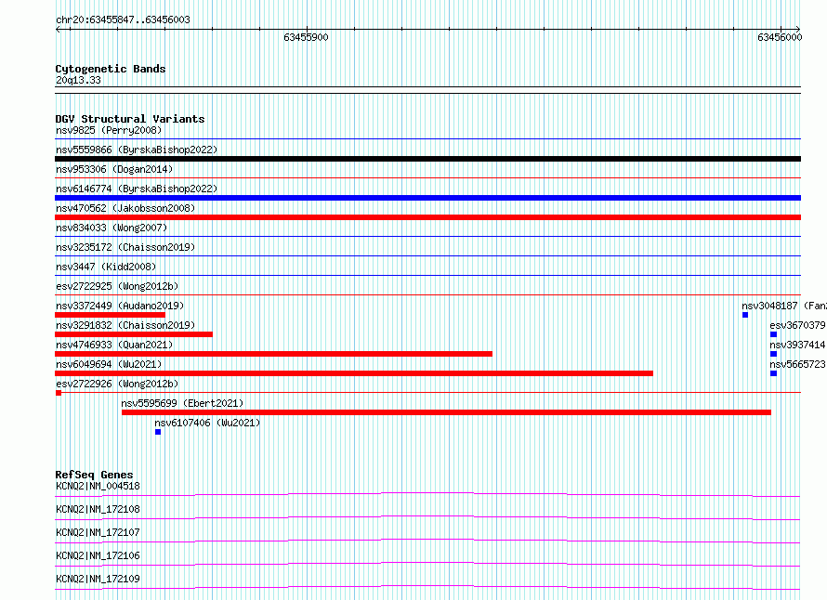This screenshot has width=827, height=600.
Task: Click nsv834033 (Wong2007) variant label
Action: [x=112, y=228]
